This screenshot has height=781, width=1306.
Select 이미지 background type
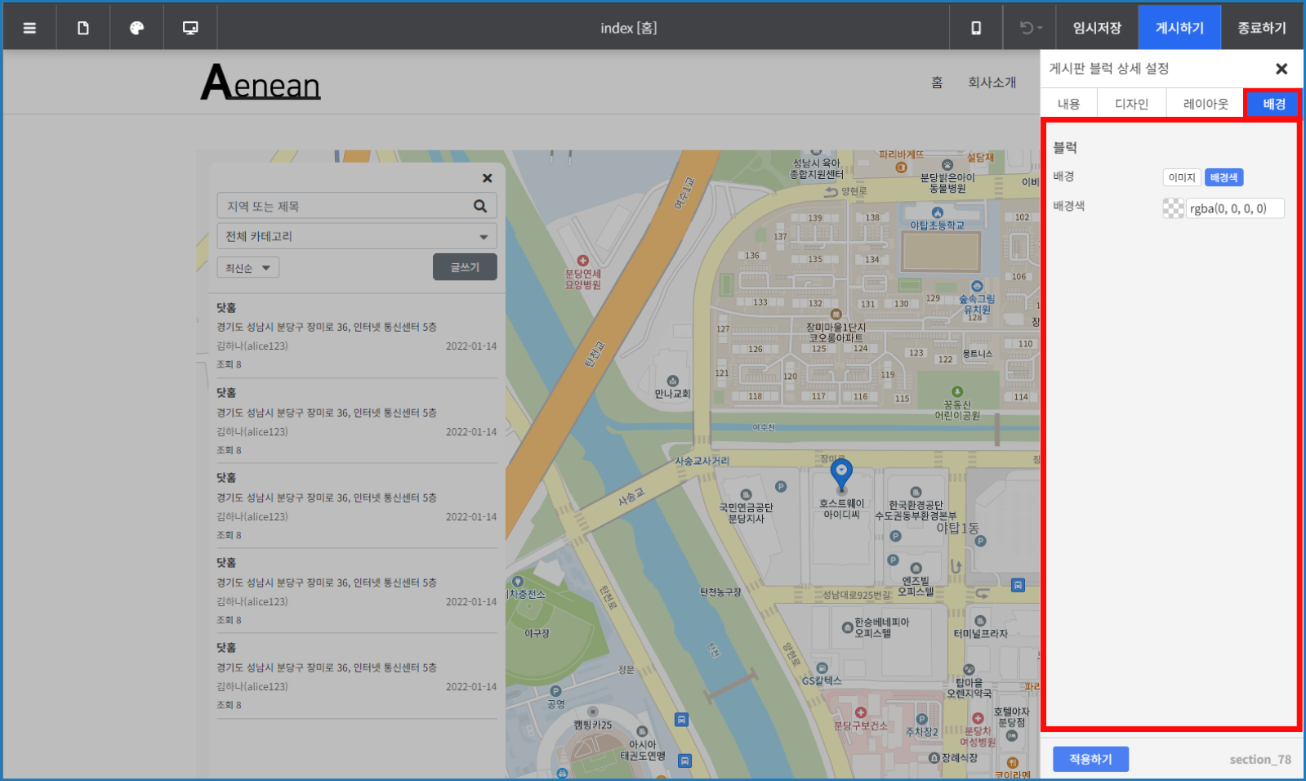(x=1181, y=177)
